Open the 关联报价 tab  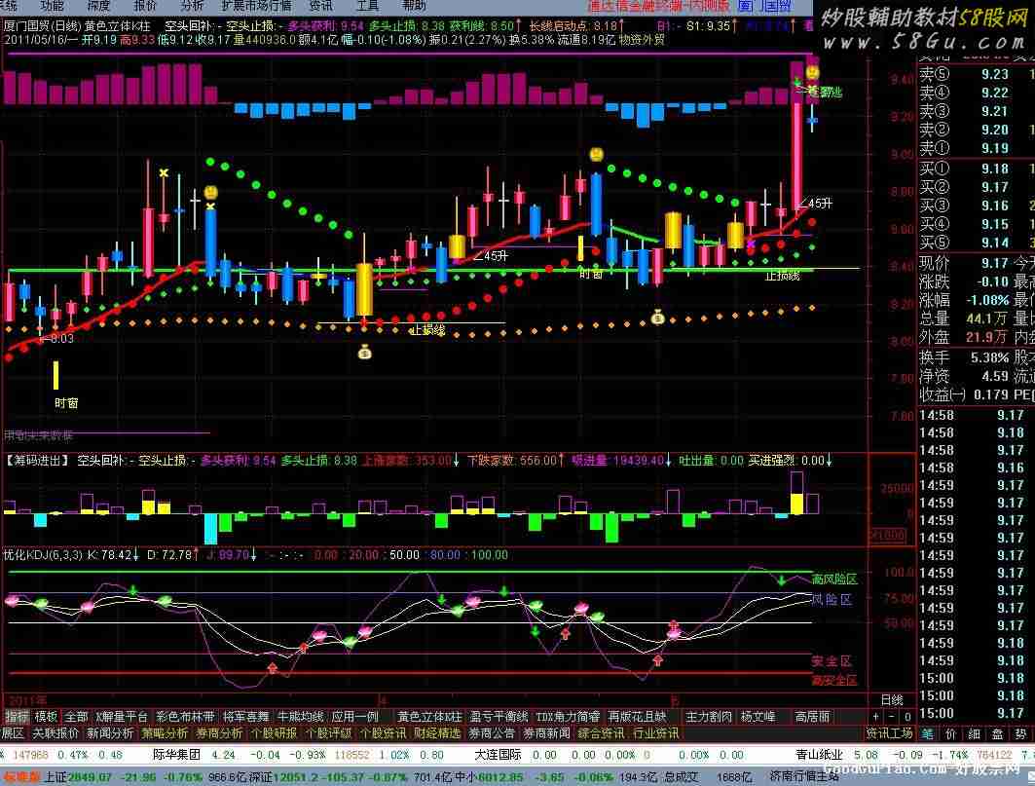[55, 733]
